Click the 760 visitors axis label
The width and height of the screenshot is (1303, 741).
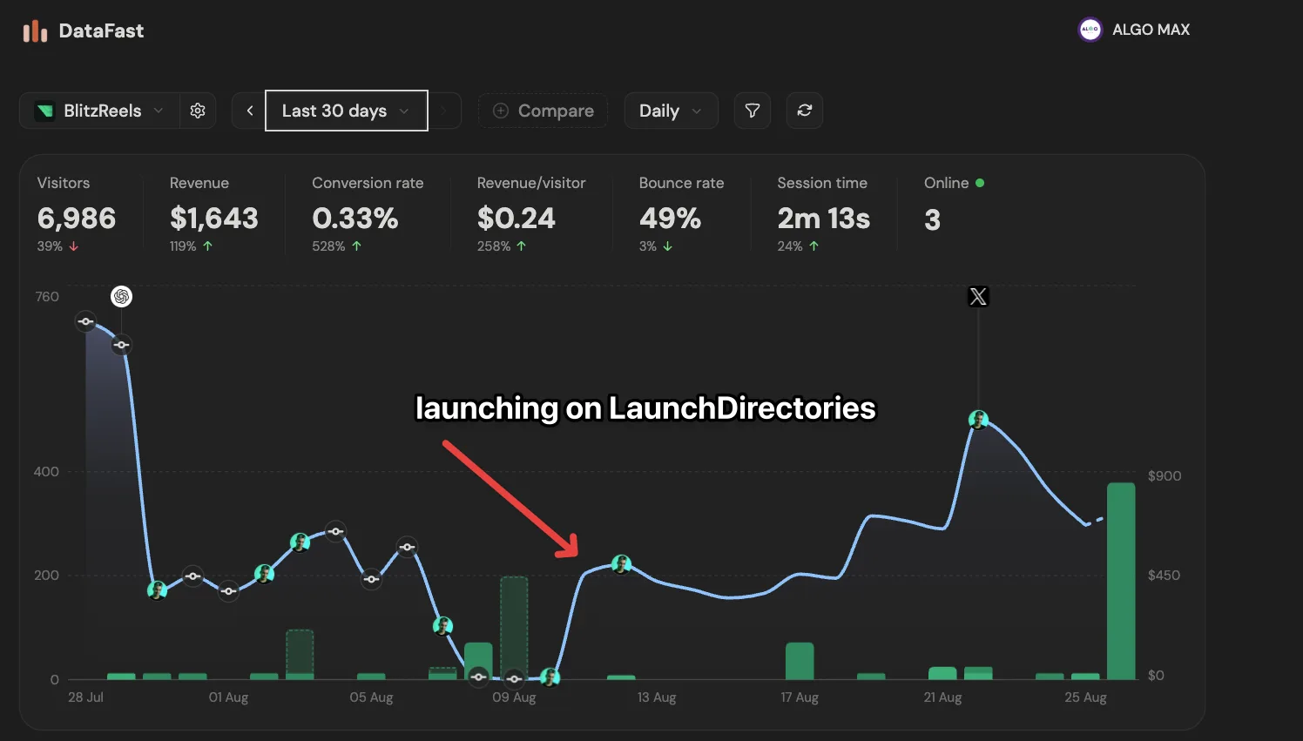[x=47, y=297]
